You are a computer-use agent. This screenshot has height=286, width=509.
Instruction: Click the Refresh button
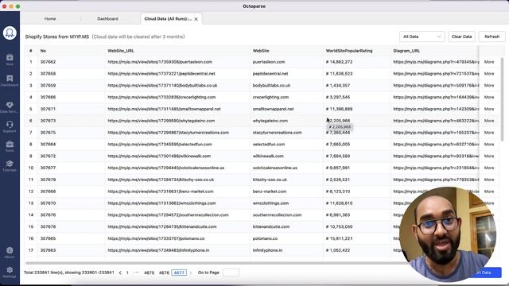coord(492,37)
